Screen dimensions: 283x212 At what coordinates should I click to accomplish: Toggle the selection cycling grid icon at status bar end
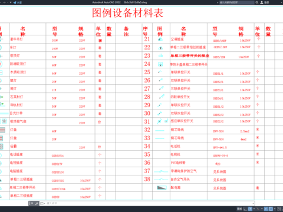tap(279, 209)
